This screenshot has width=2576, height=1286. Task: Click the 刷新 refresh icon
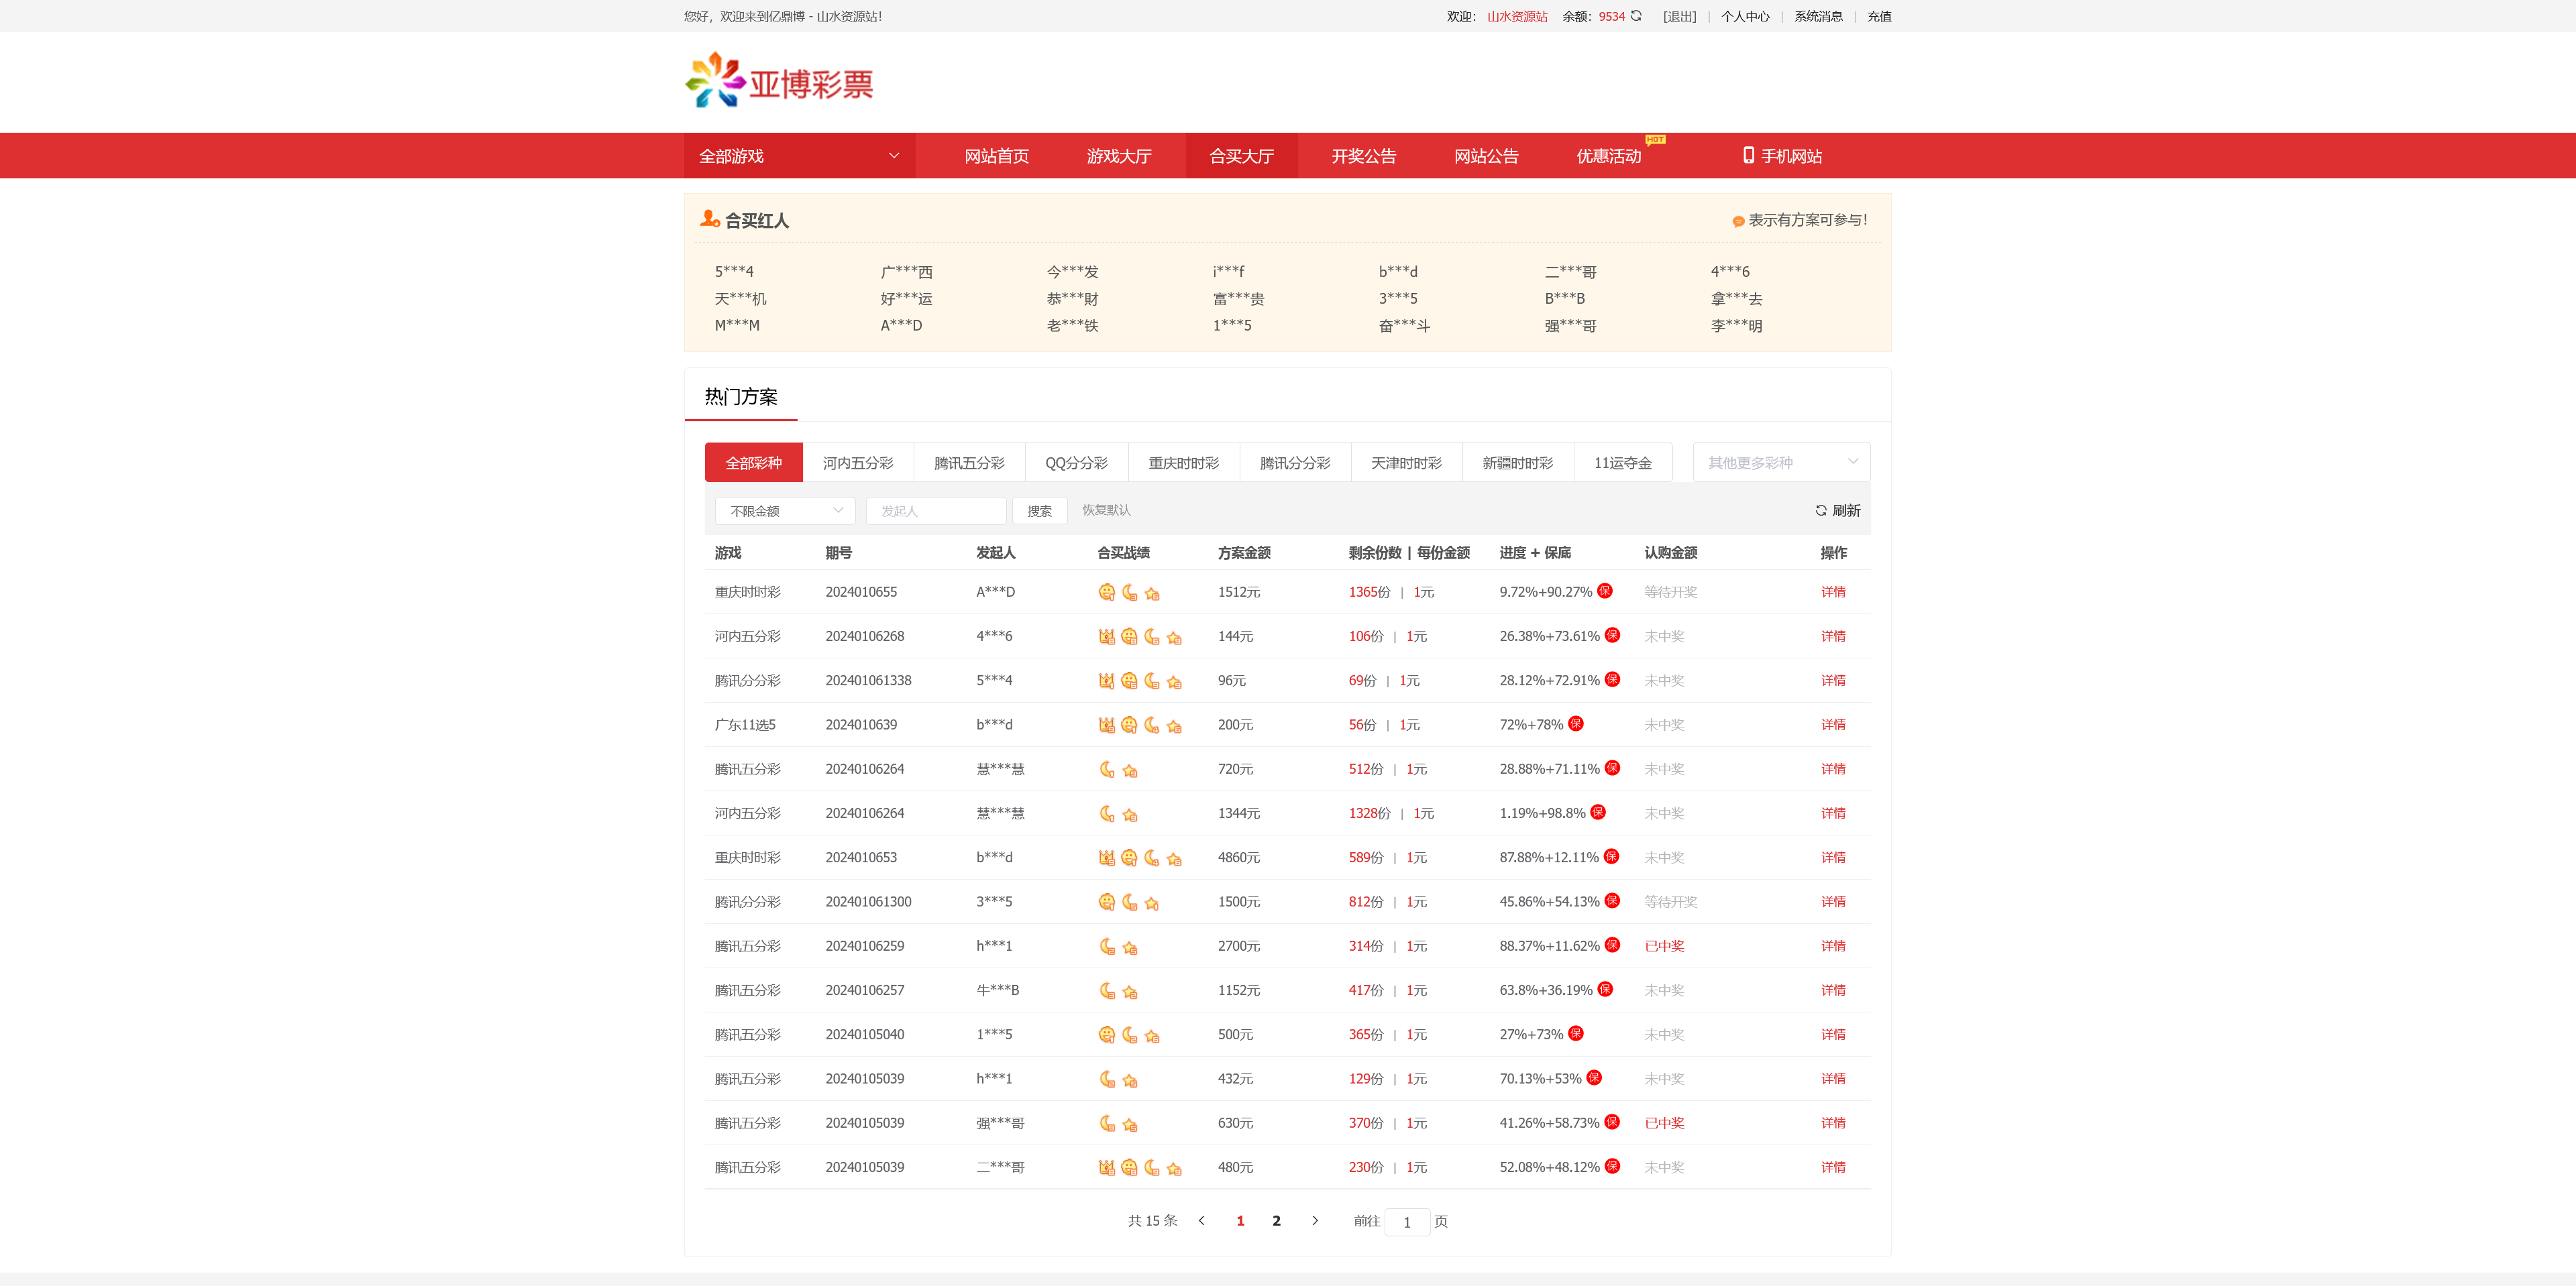(1821, 511)
